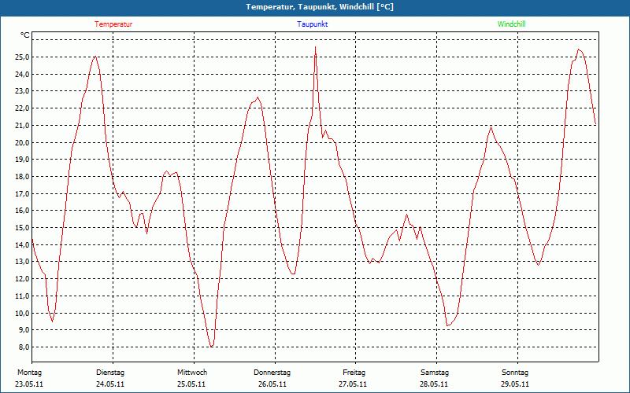630x393 pixels.
Task: Select the 25,0 y-axis value
Action: [x=22, y=57]
